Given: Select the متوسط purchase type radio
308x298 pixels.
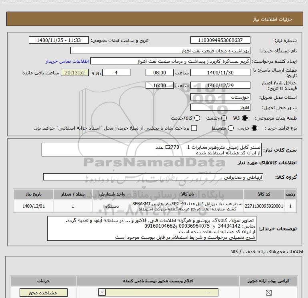Looking at the screenshot, I should [231, 128].
